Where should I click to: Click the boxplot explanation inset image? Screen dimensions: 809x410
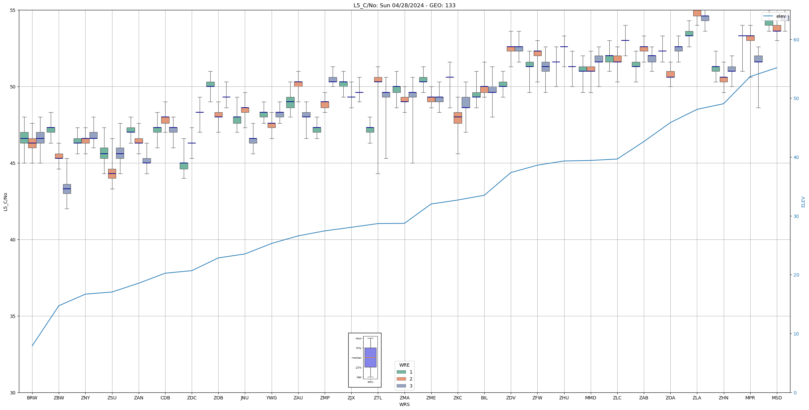(365, 360)
